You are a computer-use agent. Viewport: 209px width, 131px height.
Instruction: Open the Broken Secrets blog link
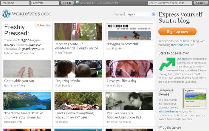click(x=13, y=122)
